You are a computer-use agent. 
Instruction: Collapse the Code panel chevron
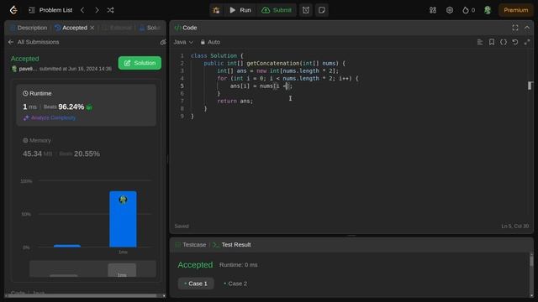point(527,28)
